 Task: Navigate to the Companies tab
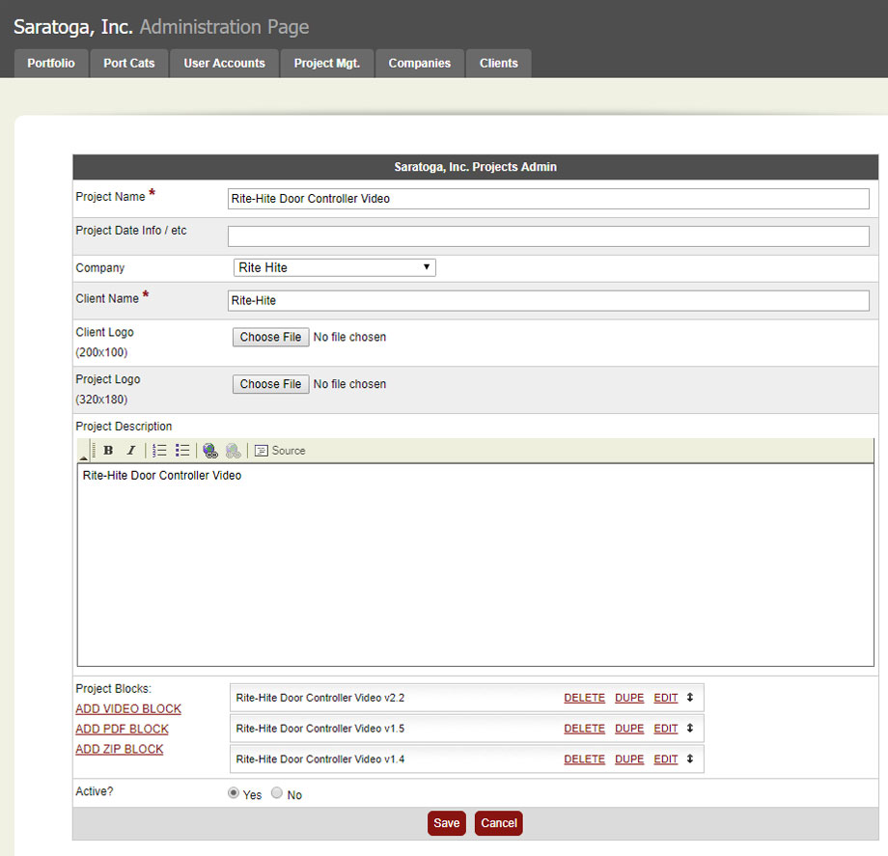(x=420, y=64)
